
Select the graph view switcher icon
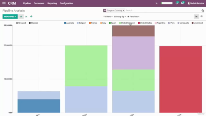click(x=196, y=16)
